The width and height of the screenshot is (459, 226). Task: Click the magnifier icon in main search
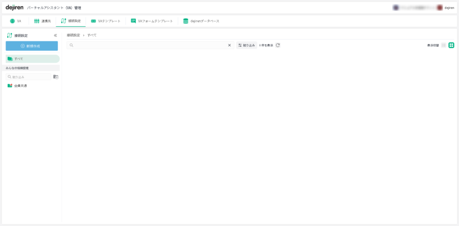[71, 45]
